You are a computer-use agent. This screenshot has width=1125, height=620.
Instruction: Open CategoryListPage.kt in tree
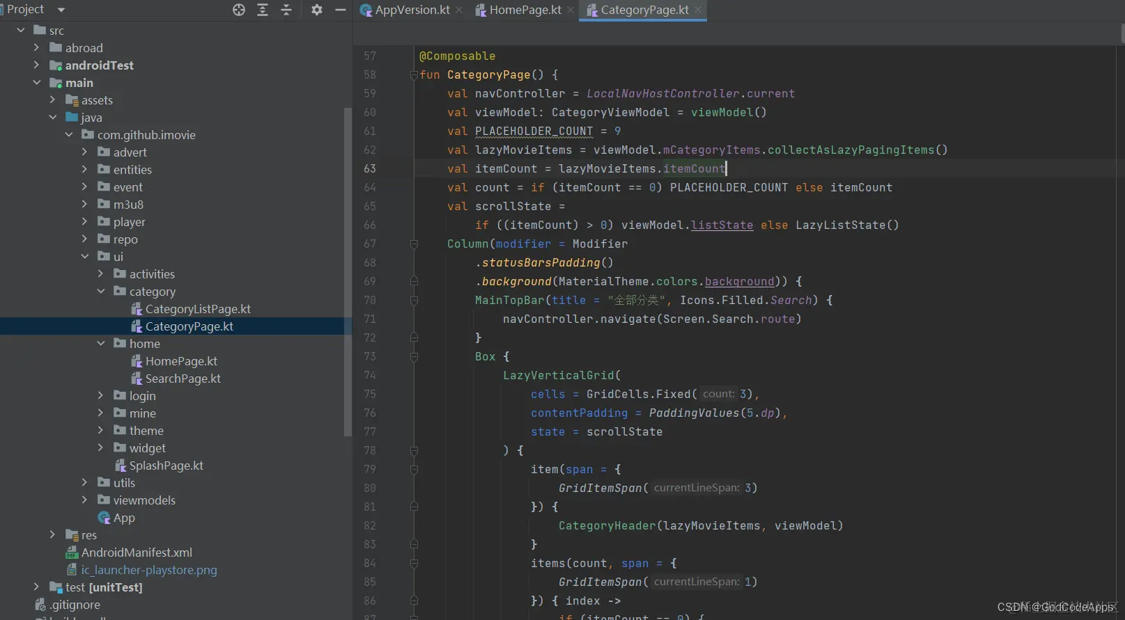click(198, 309)
